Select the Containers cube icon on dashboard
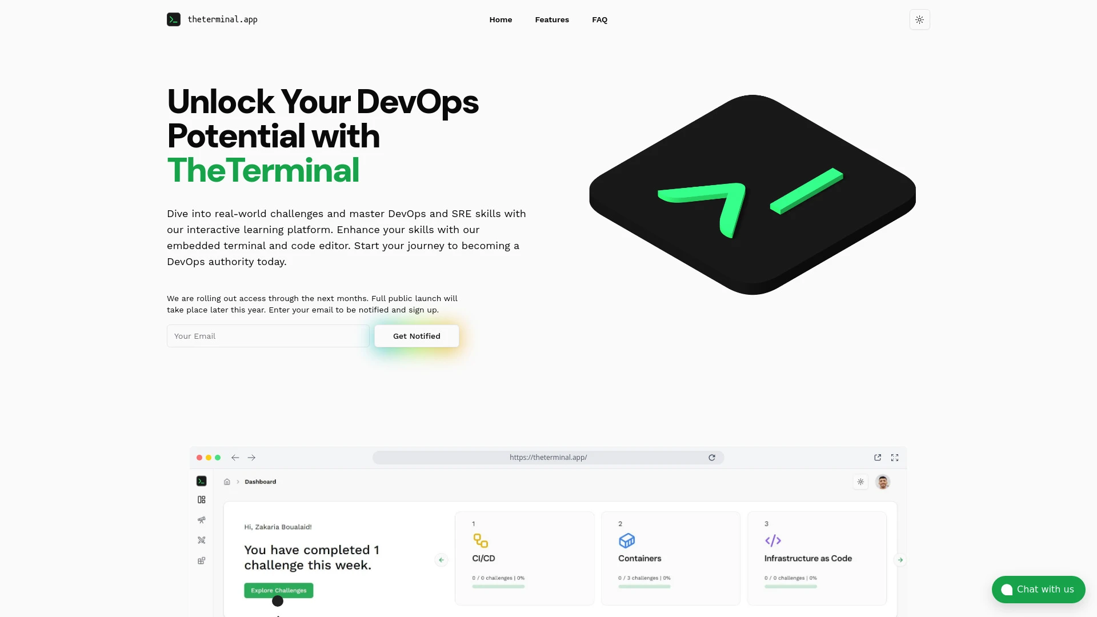Screen dimensions: 1097x617 627,539
